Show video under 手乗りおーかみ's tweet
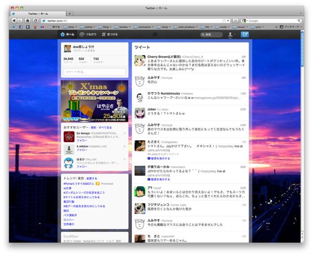 159,179
